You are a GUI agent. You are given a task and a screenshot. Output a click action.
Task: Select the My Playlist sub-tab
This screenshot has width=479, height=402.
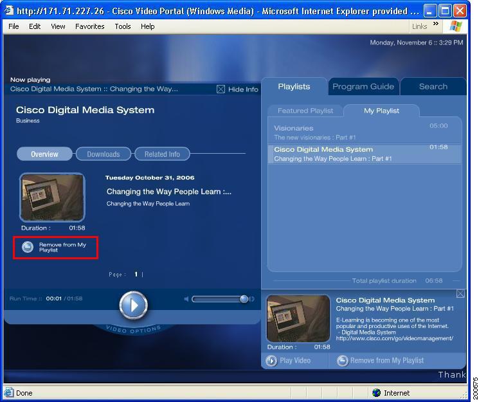[x=381, y=111]
